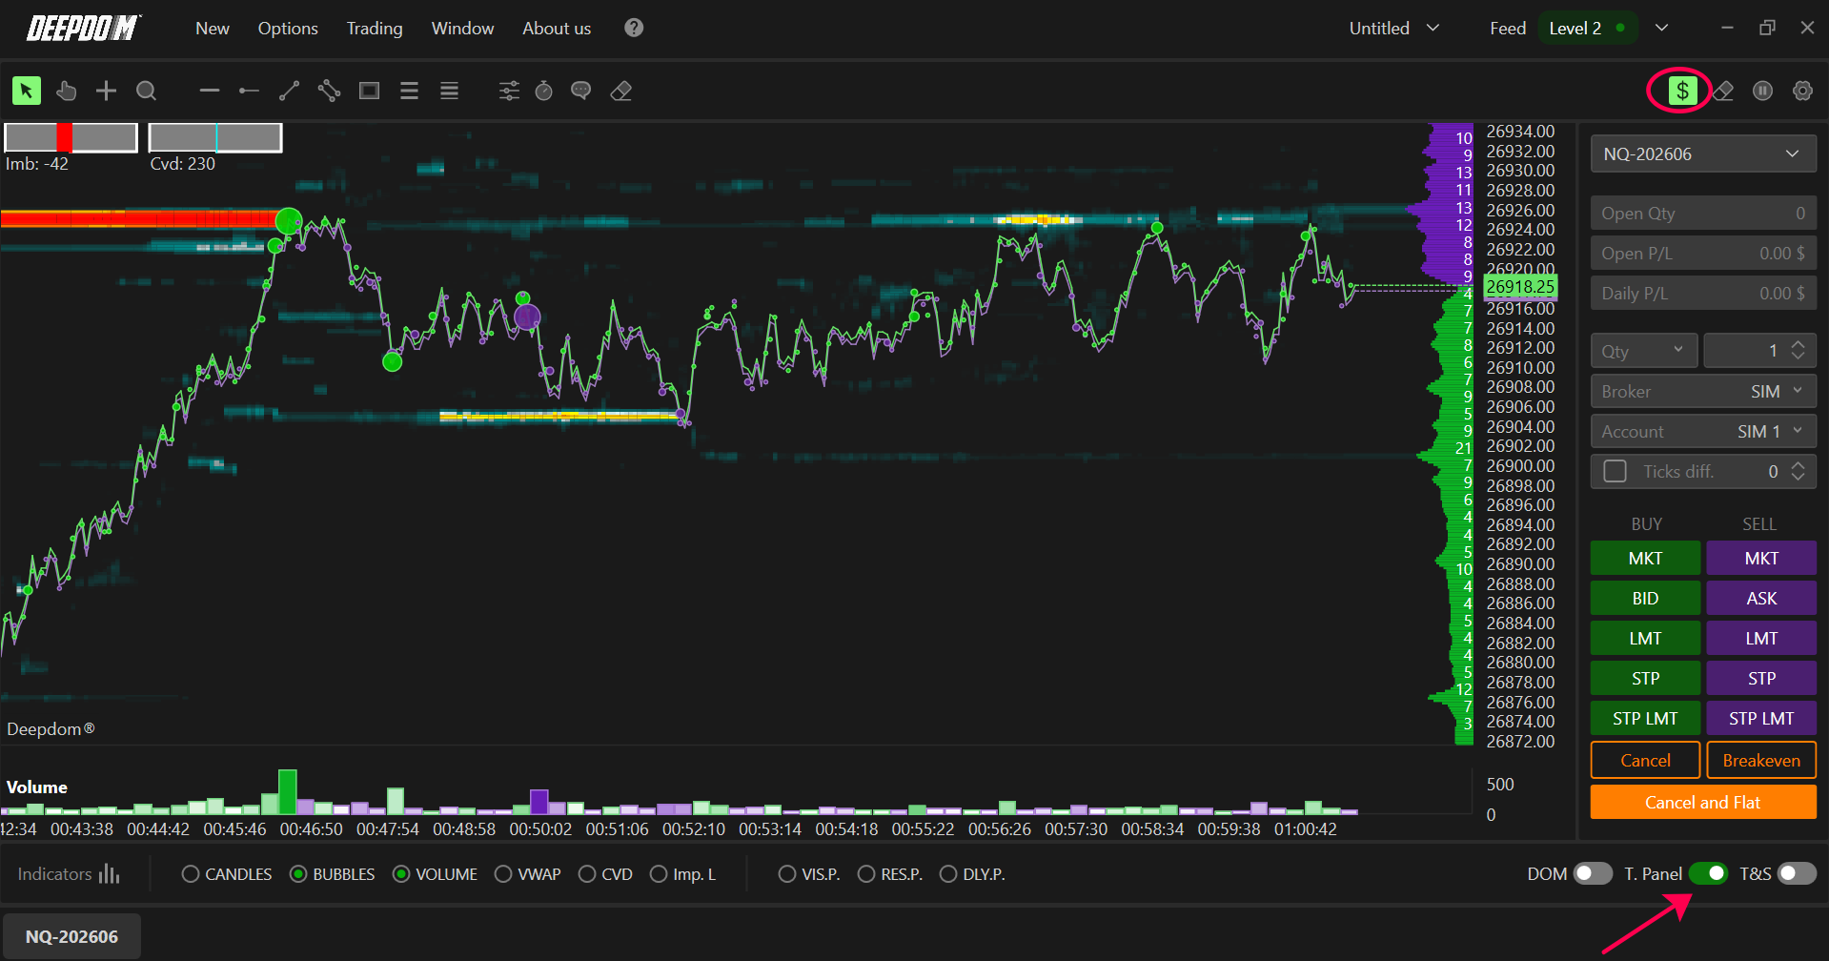Select the trend line tool
This screenshot has width=1829, height=961.
click(289, 91)
